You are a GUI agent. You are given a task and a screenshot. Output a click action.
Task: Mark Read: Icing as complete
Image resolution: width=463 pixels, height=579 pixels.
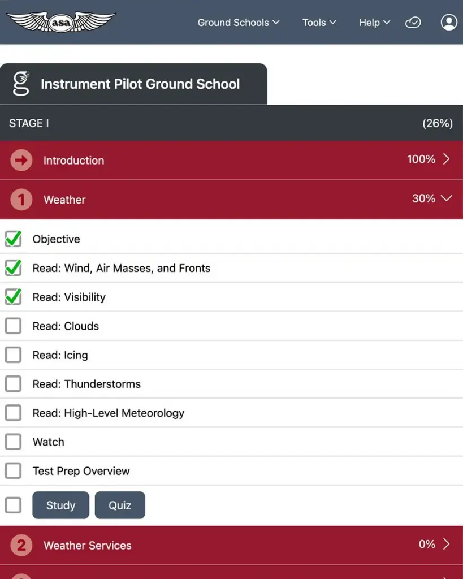[x=13, y=355]
